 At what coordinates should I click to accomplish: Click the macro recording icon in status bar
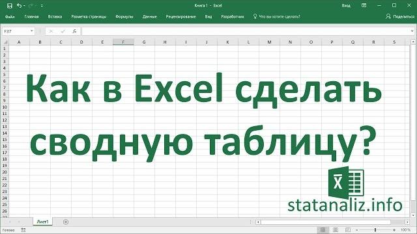[x=23, y=230]
